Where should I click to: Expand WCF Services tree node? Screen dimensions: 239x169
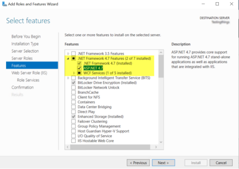pos(74,73)
